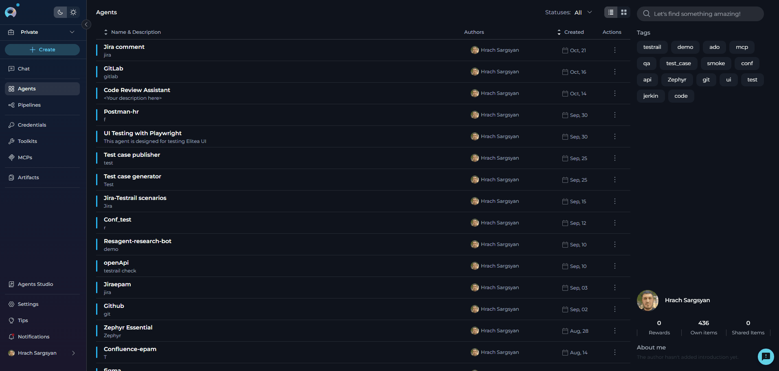Open Settings gear in sidebar
This screenshot has height=371, width=779.
click(42, 304)
